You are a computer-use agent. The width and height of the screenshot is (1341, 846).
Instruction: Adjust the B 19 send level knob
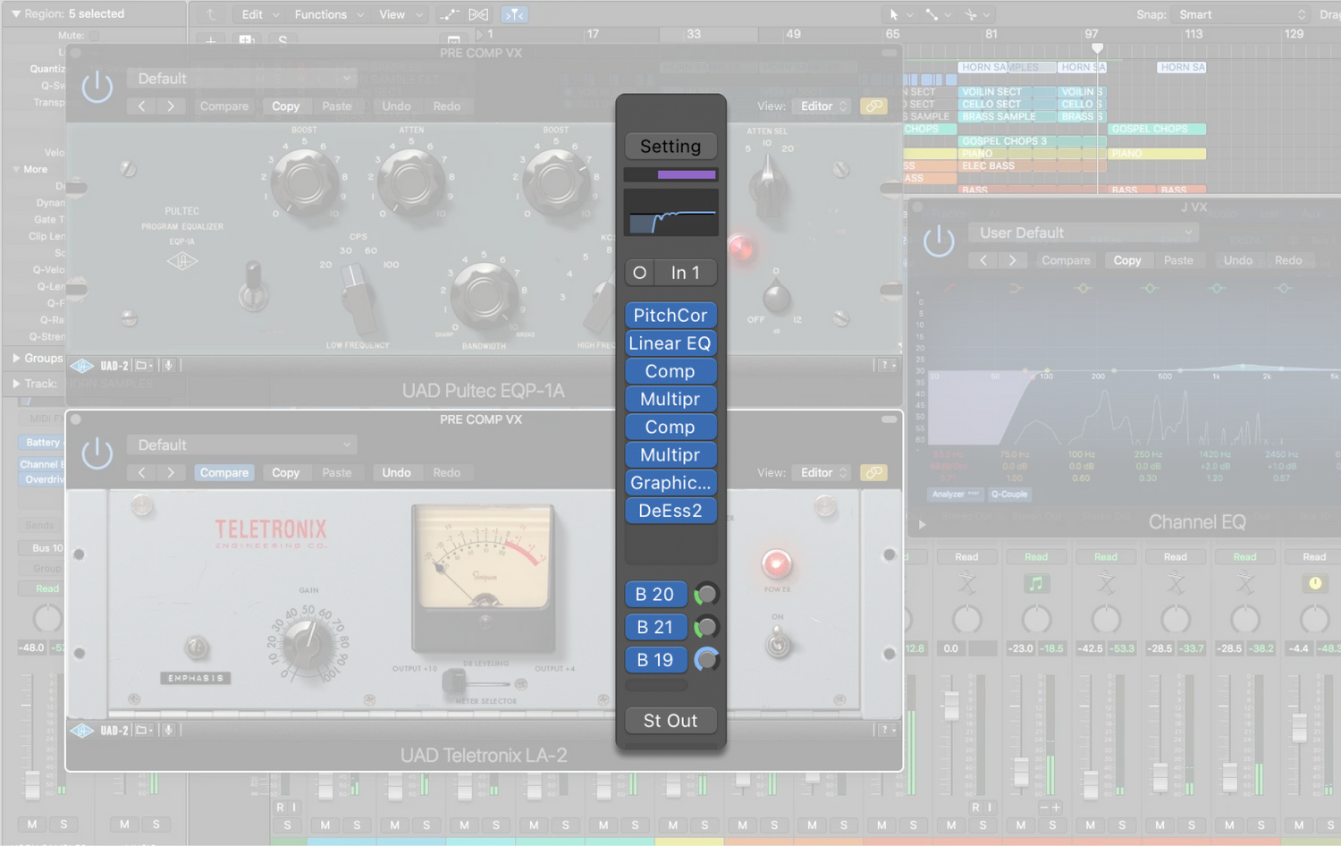(x=706, y=660)
